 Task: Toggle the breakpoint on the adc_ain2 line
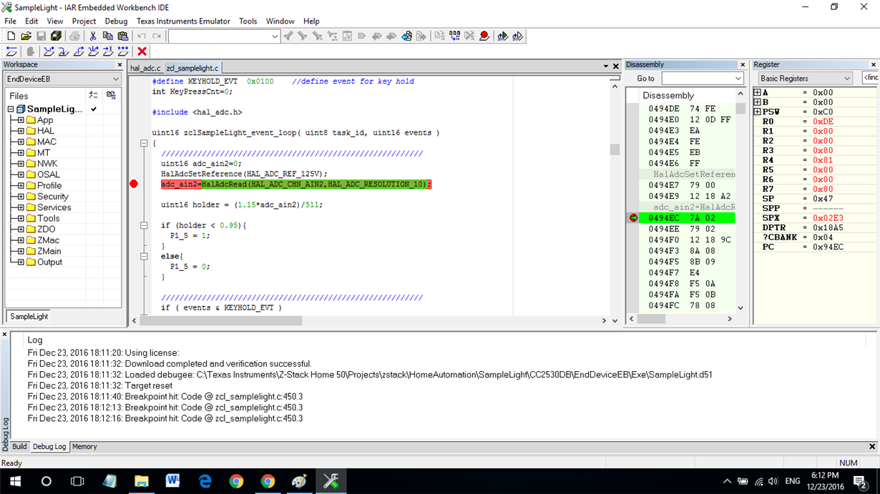click(x=134, y=184)
